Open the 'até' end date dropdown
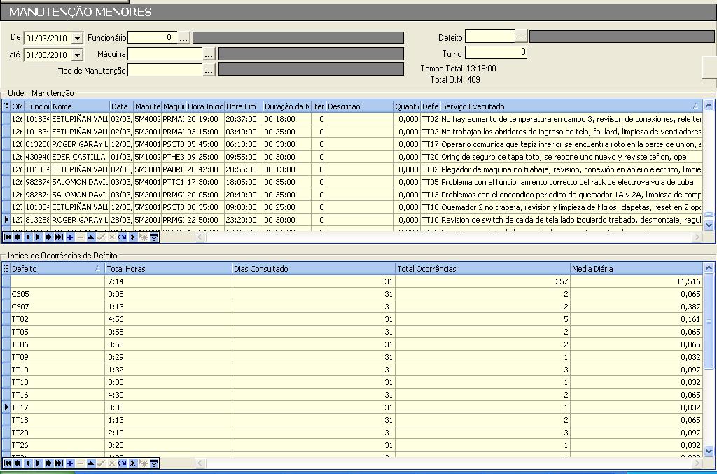 tap(77, 55)
